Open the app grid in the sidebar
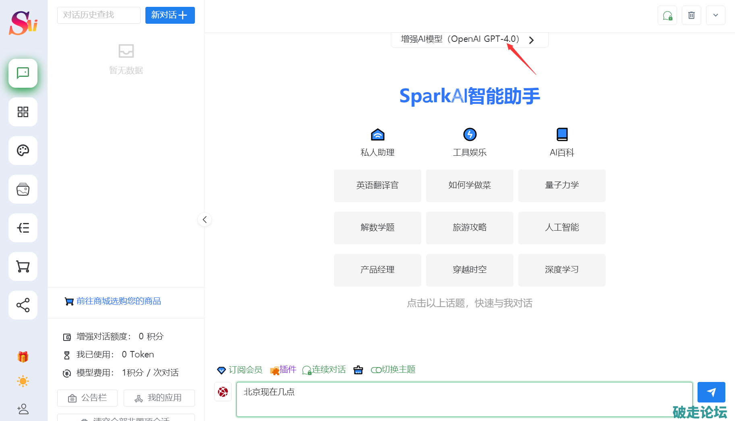Screen dimensions: 735x421 pyautogui.click(x=23, y=112)
